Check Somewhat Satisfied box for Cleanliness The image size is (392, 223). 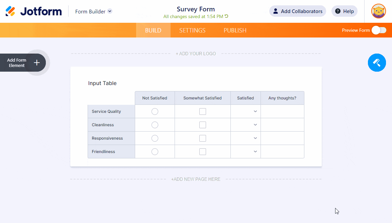tap(203, 125)
